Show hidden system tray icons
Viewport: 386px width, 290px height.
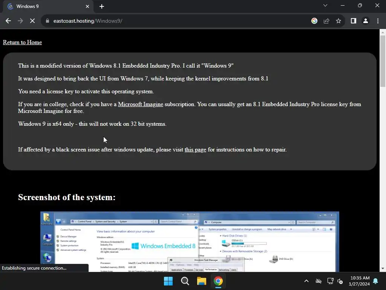pyautogui.click(x=306, y=281)
